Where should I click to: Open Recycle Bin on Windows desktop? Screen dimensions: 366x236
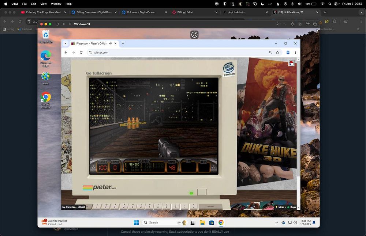(x=46, y=37)
